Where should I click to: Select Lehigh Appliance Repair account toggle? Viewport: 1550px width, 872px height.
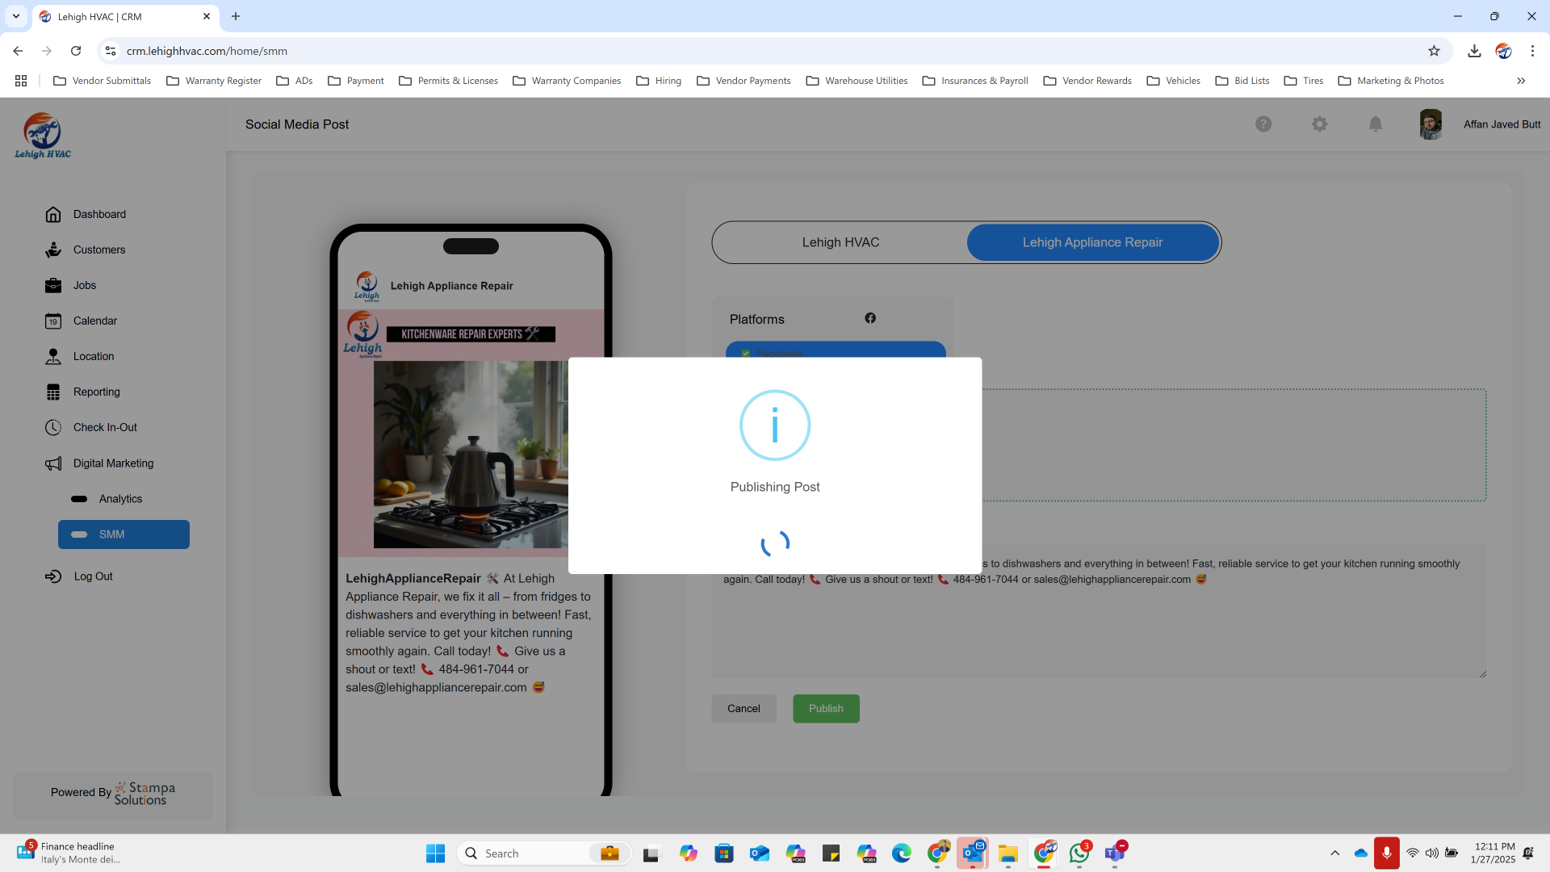click(1092, 242)
